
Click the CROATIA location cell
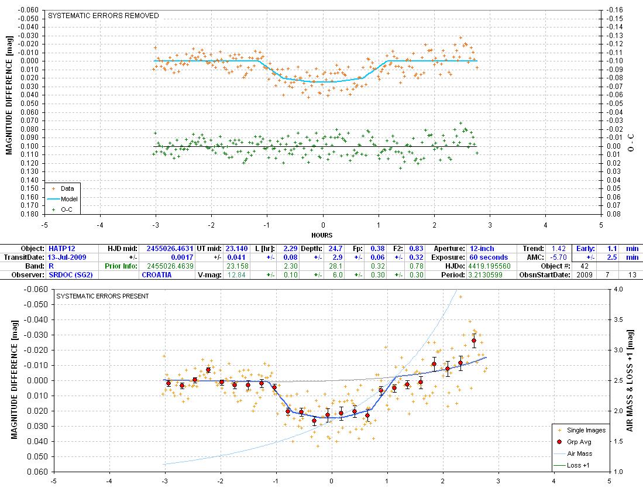(x=157, y=274)
